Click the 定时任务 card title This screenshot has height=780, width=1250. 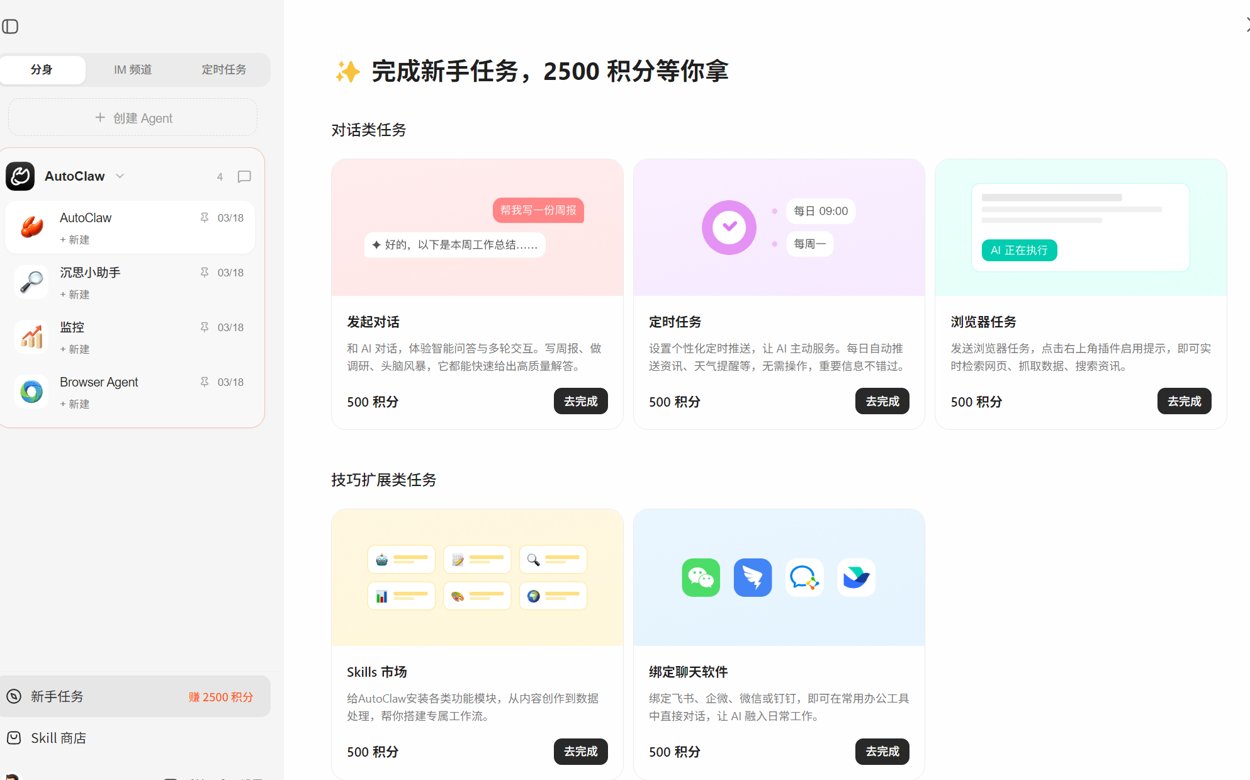tap(675, 322)
